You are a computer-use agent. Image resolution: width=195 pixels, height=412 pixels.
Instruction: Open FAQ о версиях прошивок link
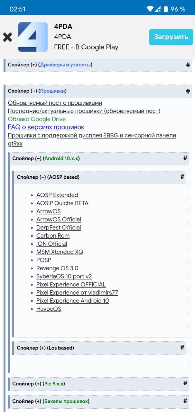pos(46,127)
